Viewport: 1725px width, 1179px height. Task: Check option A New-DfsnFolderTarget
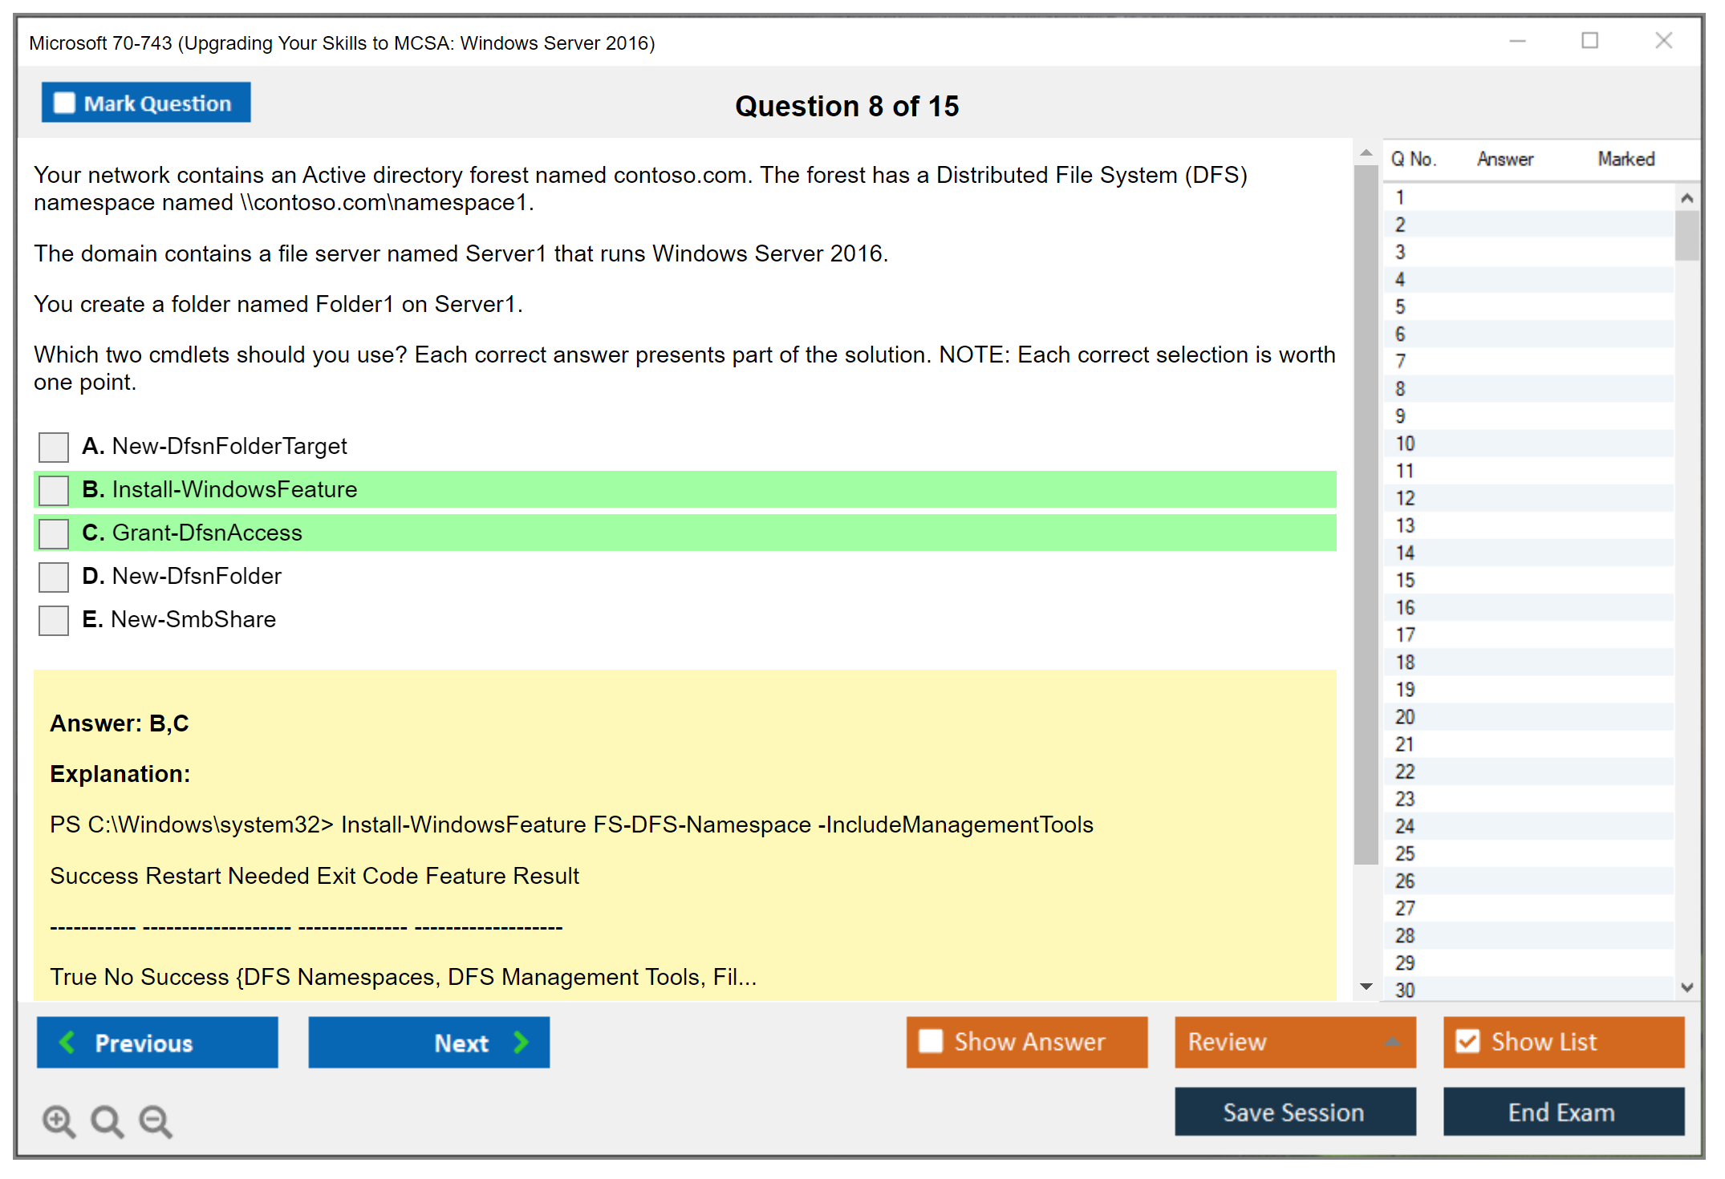54,447
